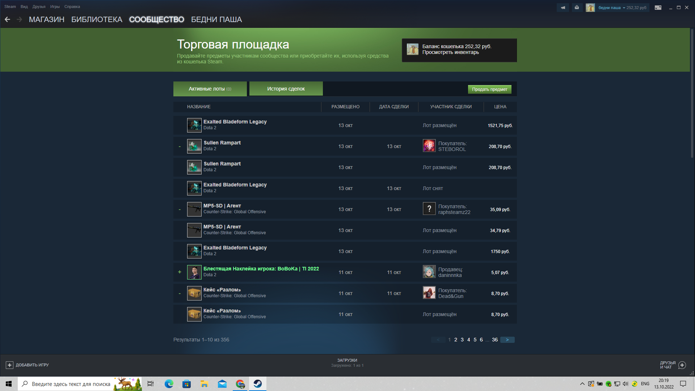Open the wallet inventory thumbnail icon
Viewport: 695px width, 391px height.
(x=412, y=50)
